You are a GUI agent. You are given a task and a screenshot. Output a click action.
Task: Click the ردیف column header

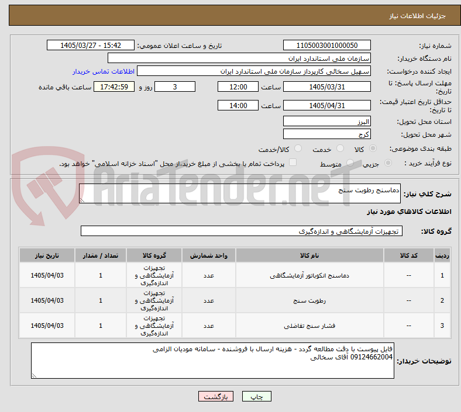pyautogui.click(x=442, y=255)
